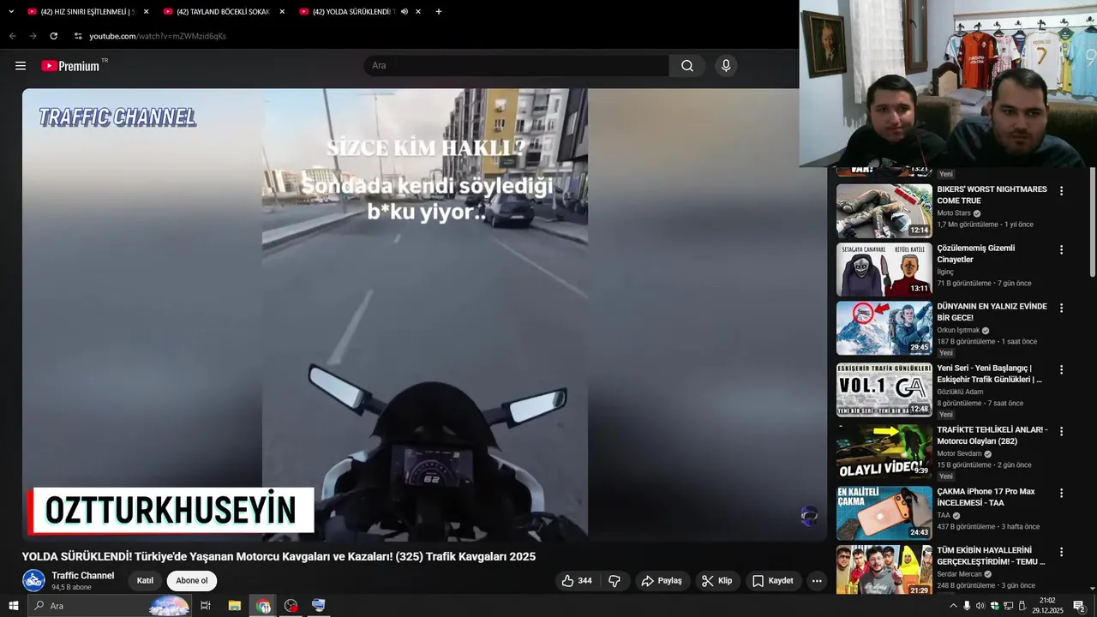Like the video (344 likes)
Viewport: 1097px width, 617px height.
[x=577, y=581]
